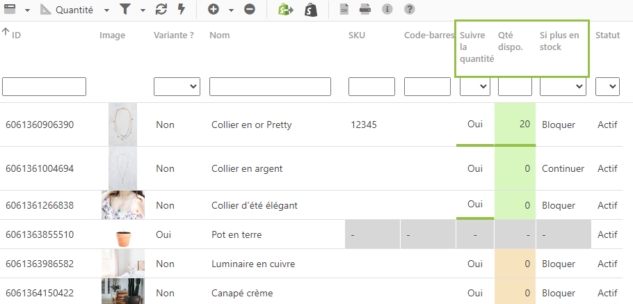Expand the Quantité view dropdown arrow
The height and width of the screenshot is (304, 633).
click(106, 10)
